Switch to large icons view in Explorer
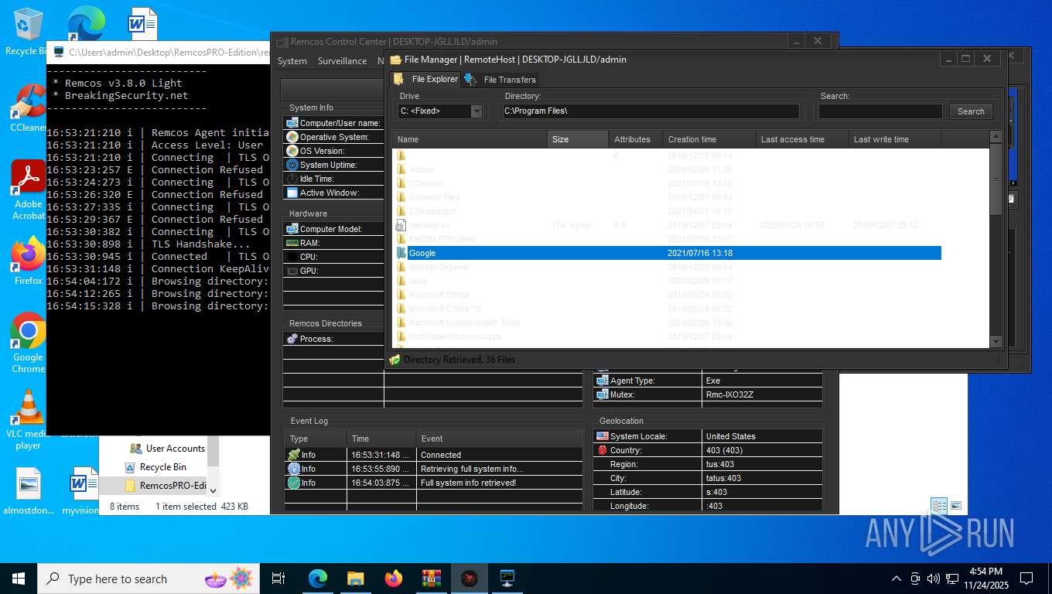This screenshot has width=1052, height=594. [956, 506]
